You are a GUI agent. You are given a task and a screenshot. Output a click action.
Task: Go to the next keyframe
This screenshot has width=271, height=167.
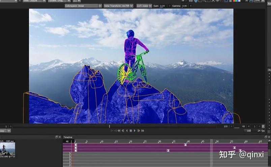coord(143,131)
